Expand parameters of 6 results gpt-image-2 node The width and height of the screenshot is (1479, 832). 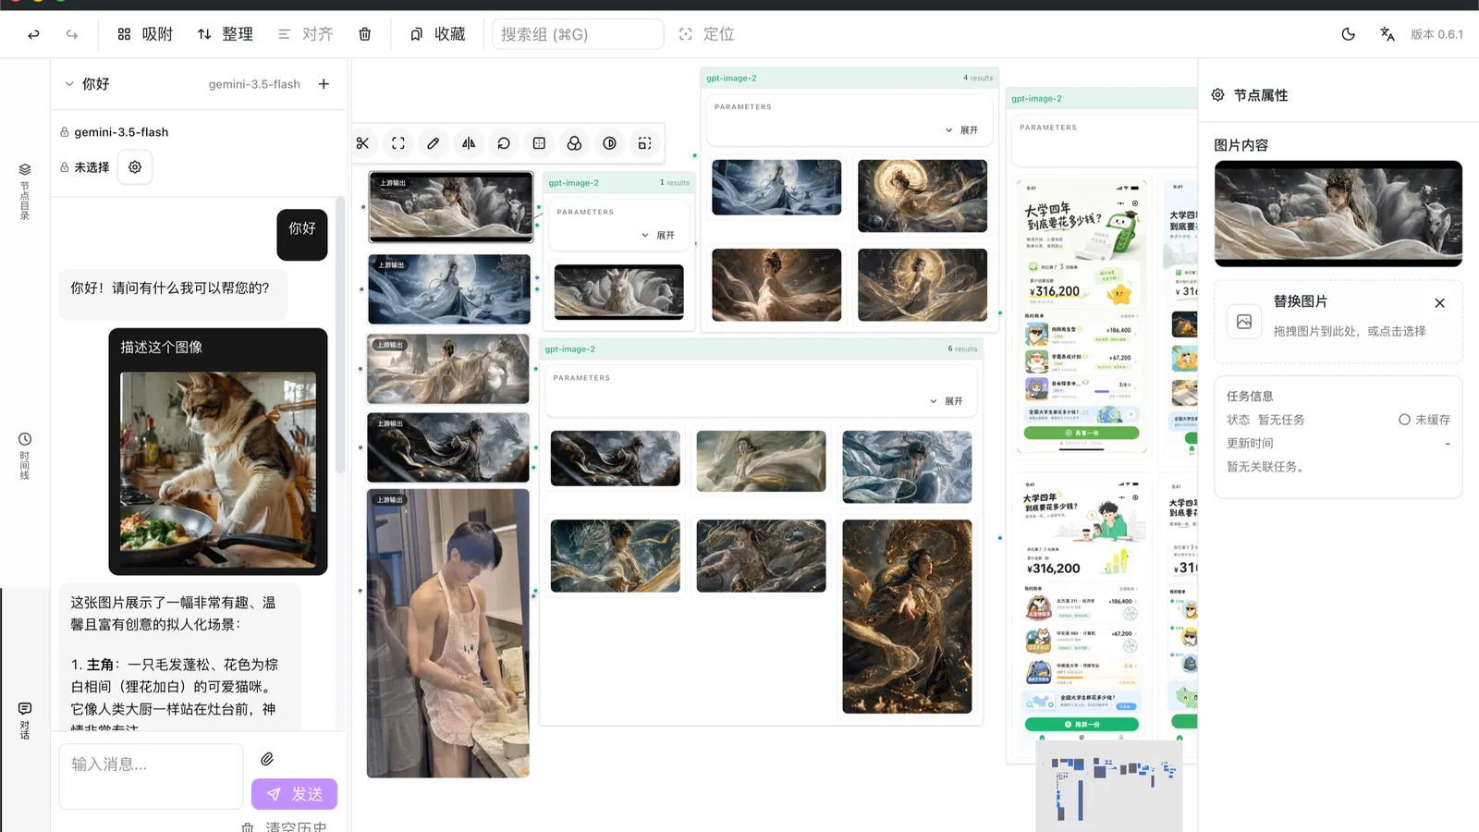coord(947,401)
